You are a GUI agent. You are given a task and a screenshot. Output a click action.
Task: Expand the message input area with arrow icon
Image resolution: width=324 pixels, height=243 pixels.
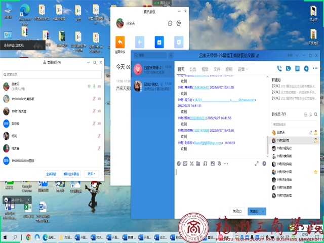click(257, 164)
